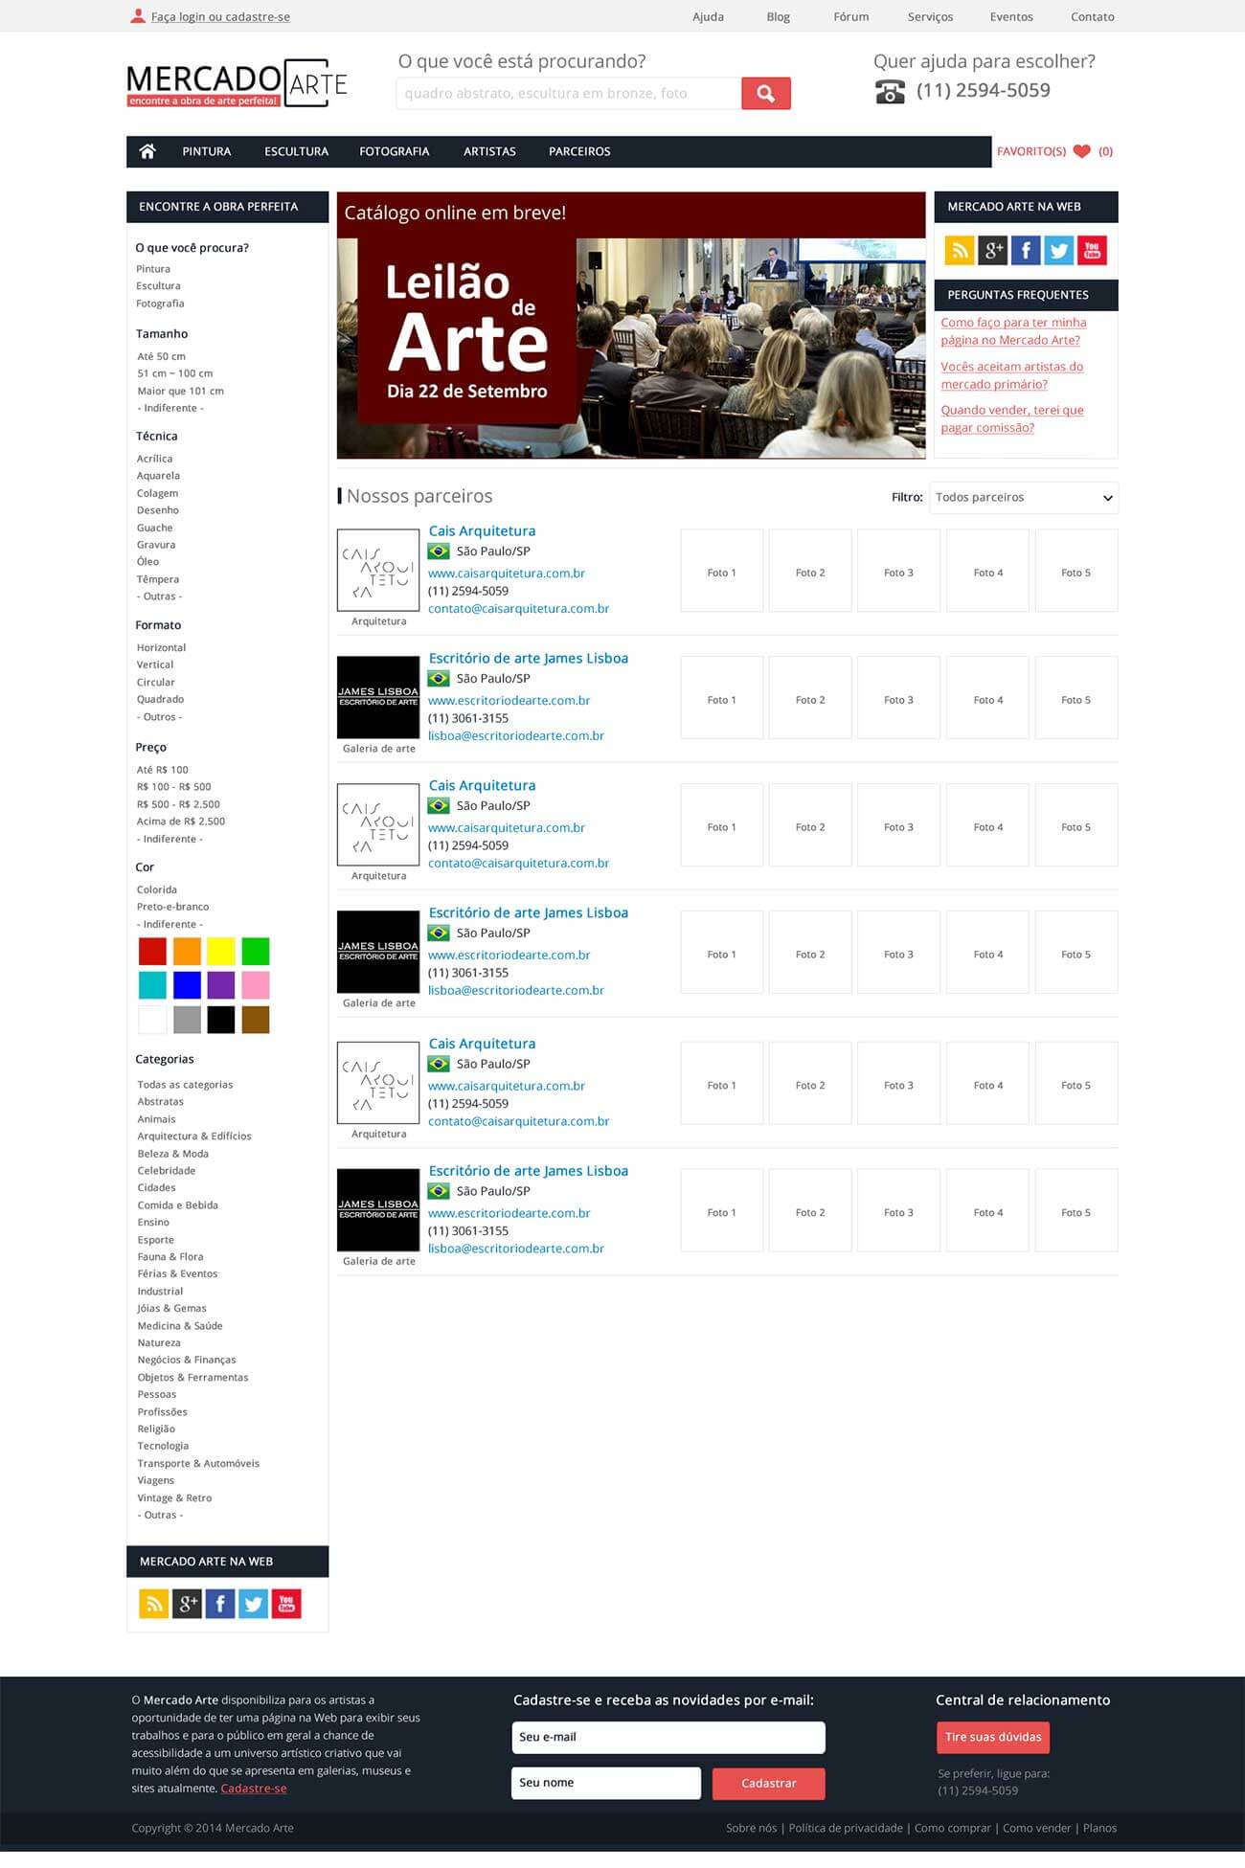The height and width of the screenshot is (1868, 1245).
Task: Click first lisboa@escritoriodearte.com.br email
Action: coord(516,736)
